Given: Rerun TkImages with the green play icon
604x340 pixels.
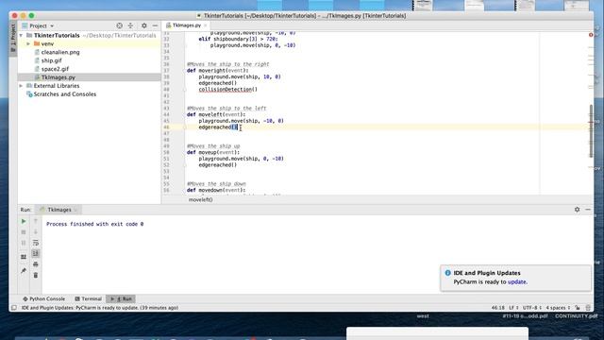Looking at the screenshot, I should coord(24,221).
